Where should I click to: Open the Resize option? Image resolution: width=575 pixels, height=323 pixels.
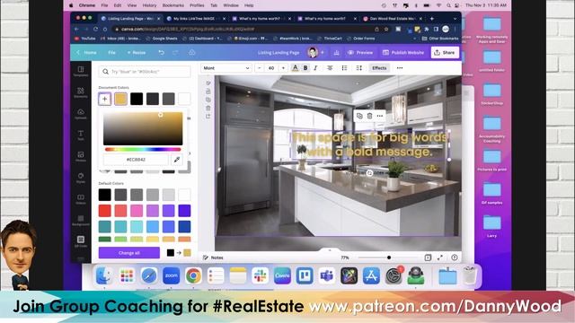137,52
